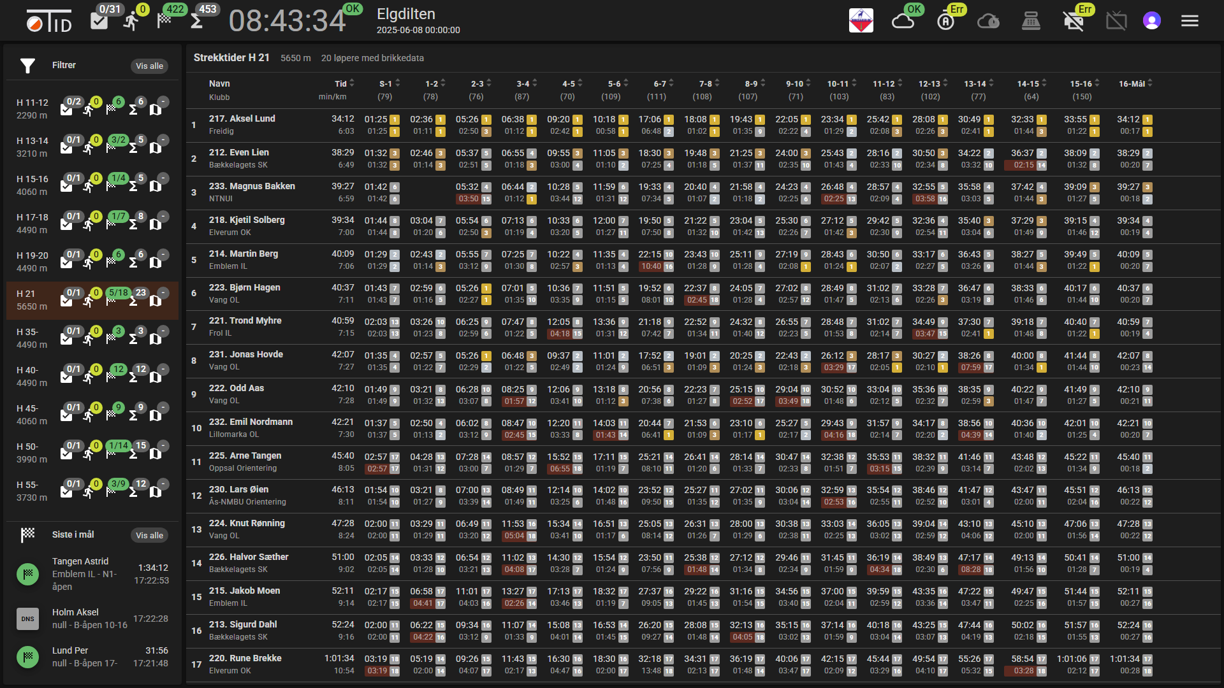Sort by leg 5-6 column
The width and height of the screenshot is (1224, 688).
(618, 83)
